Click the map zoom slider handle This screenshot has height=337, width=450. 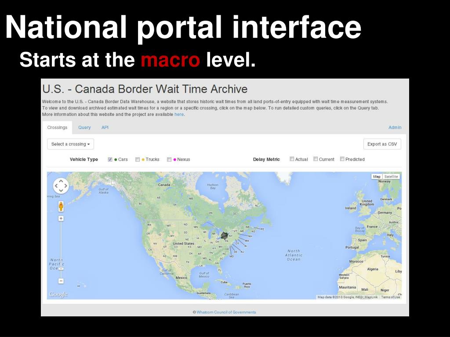point(61,269)
